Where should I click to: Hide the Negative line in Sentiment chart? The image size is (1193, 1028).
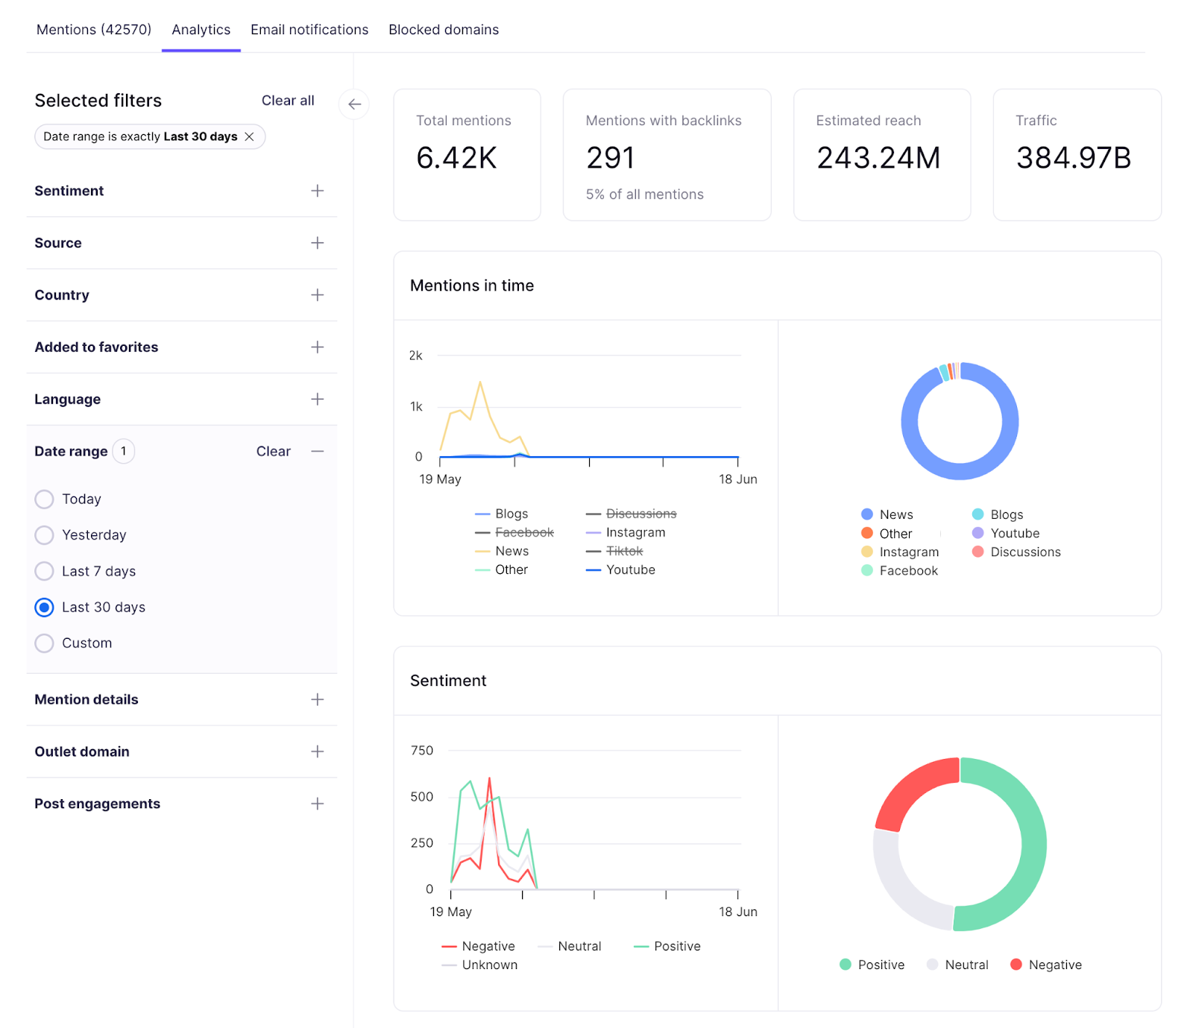pyautogui.click(x=488, y=945)
